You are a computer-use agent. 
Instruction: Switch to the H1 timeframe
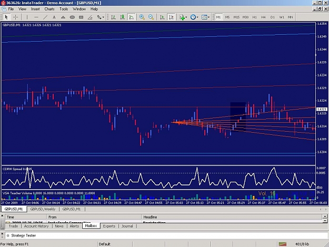click(254, 17)
